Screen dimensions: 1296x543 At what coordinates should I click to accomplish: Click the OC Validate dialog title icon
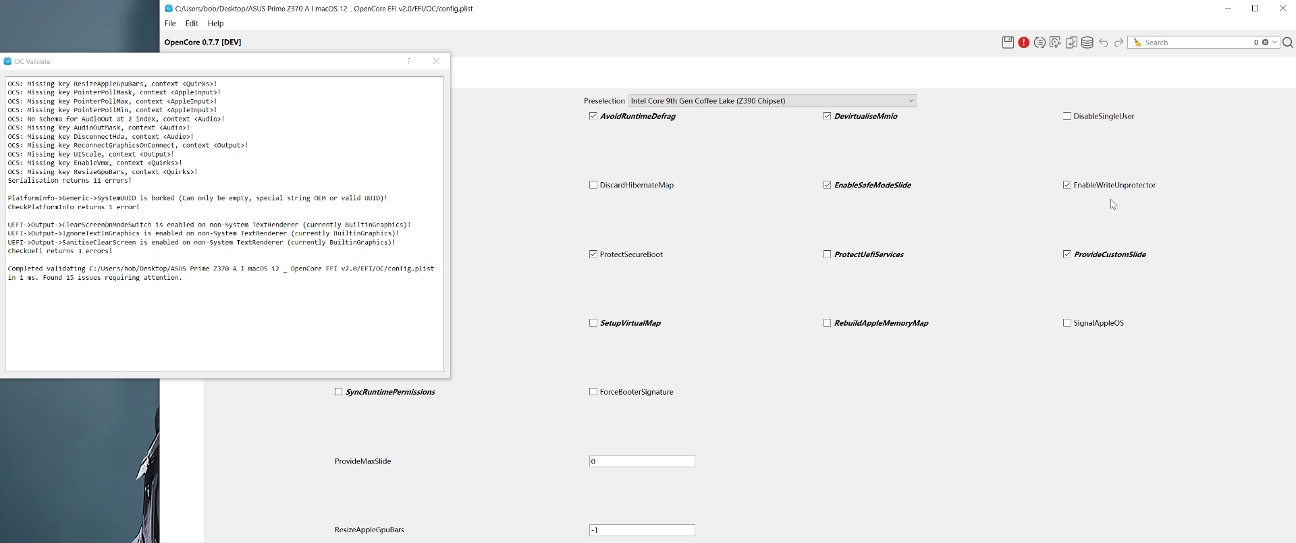coord(7,61)
